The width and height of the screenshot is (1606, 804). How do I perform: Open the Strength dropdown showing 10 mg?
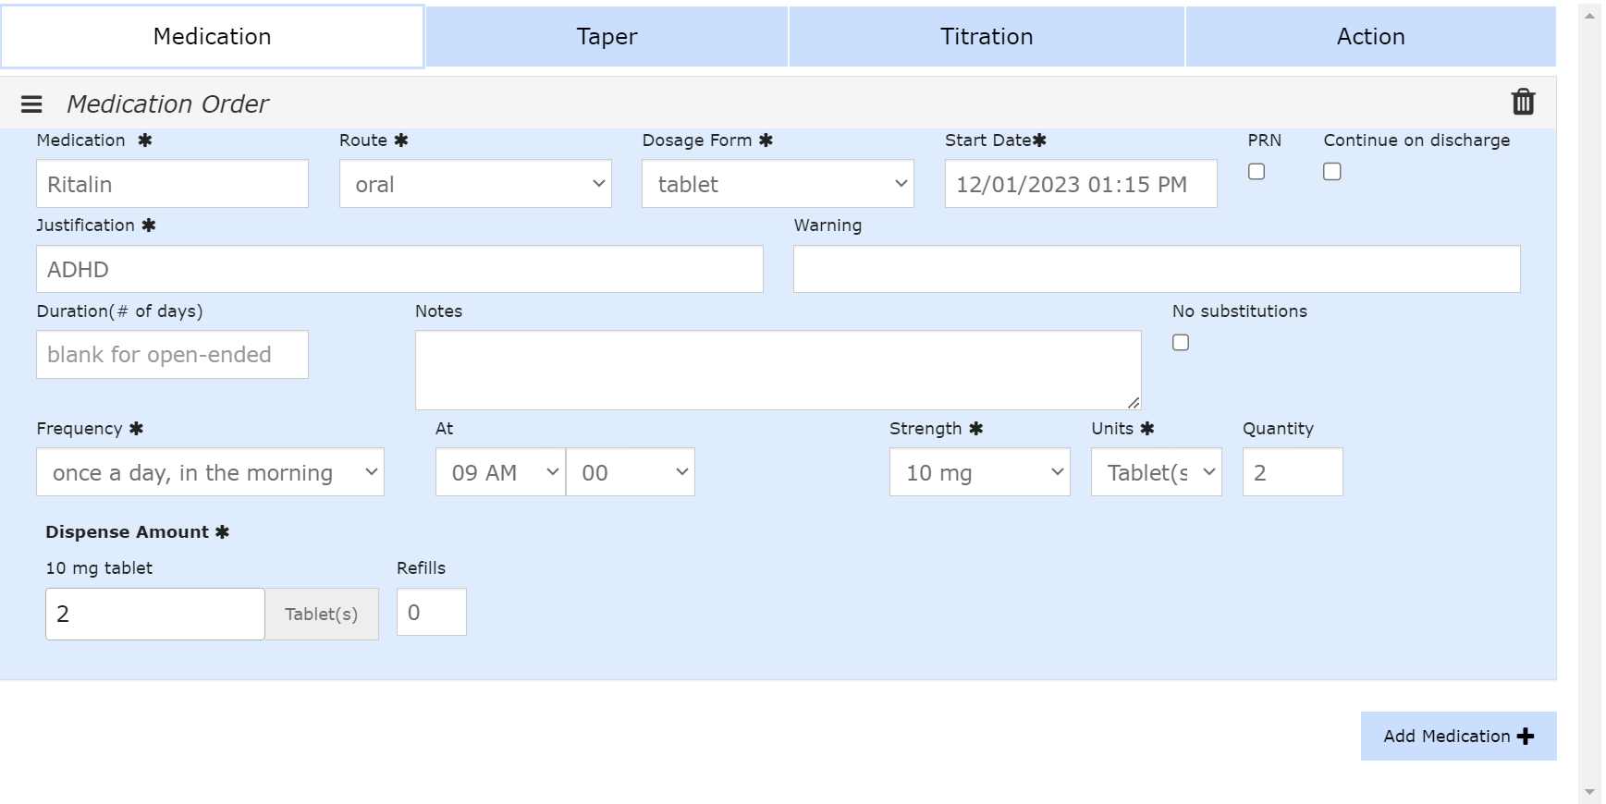[x=979, y=472]
